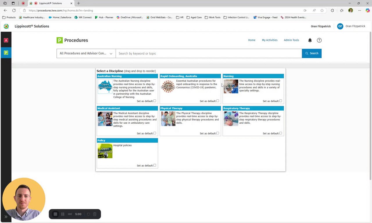Open Admin Tools in Procedures nav
Image resolution: width=372 pixels, height=223 pixels.
pos(291,40)
